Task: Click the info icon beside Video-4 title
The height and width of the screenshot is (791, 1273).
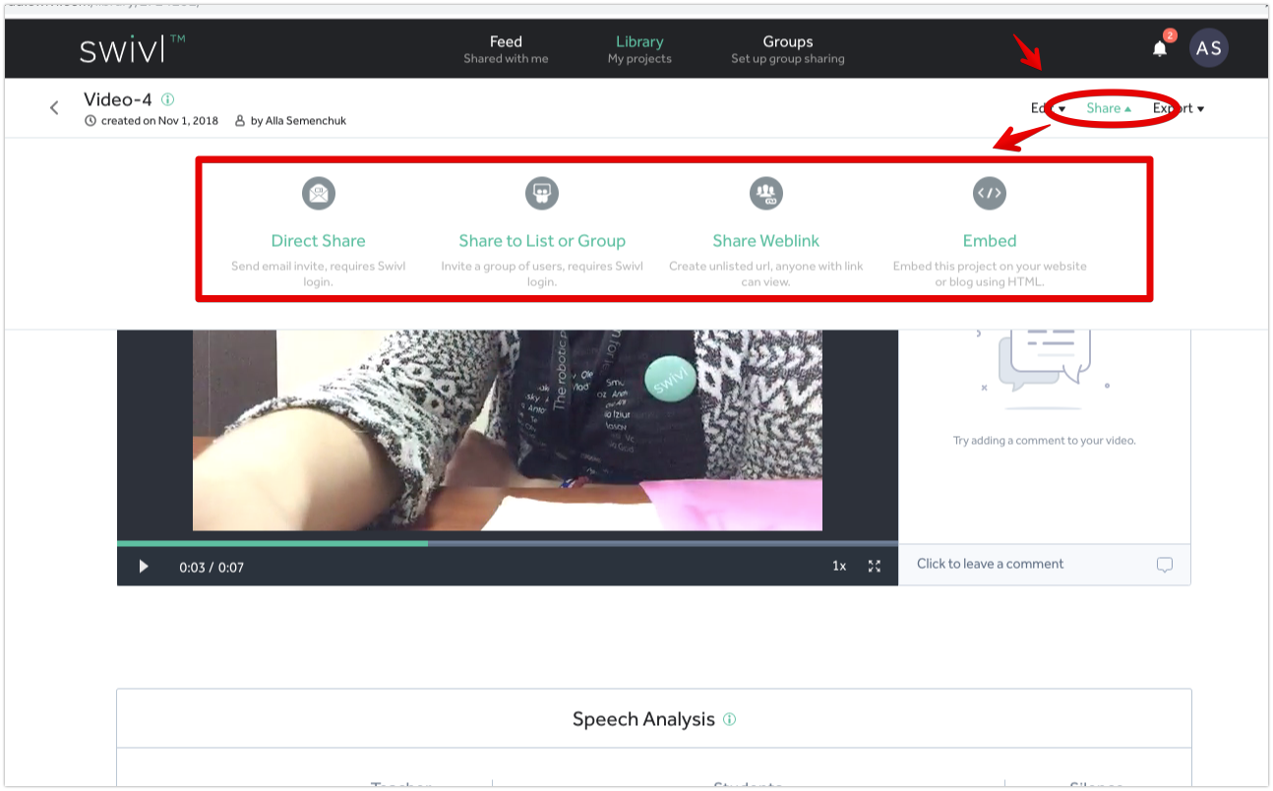Action: pyautogui.click(x=167, y=99)
